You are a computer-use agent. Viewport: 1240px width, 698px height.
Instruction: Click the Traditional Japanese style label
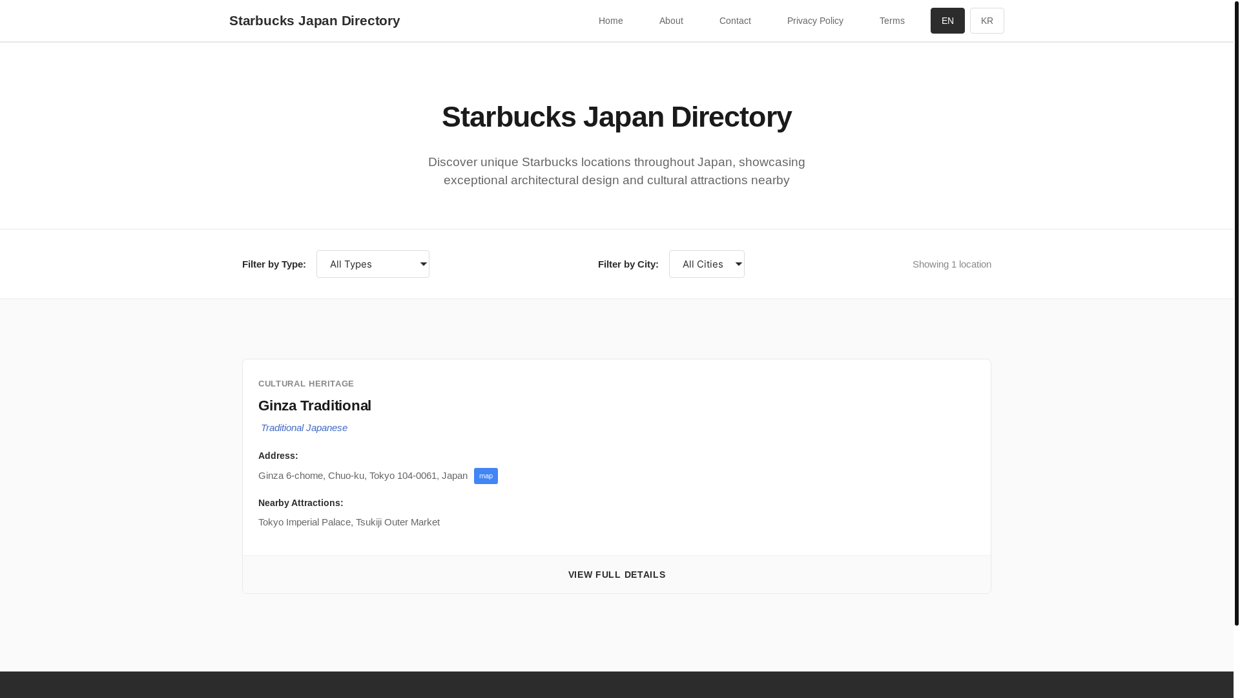coord(304,427)
